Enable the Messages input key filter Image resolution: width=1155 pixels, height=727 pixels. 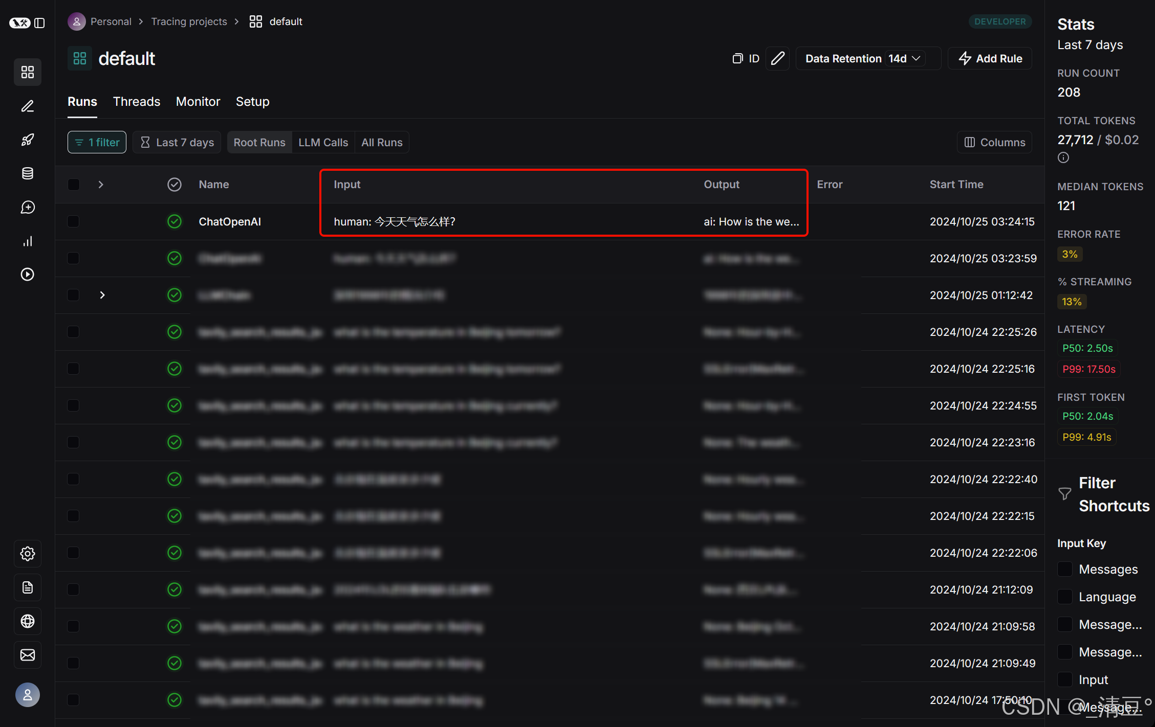point(1065,569)
